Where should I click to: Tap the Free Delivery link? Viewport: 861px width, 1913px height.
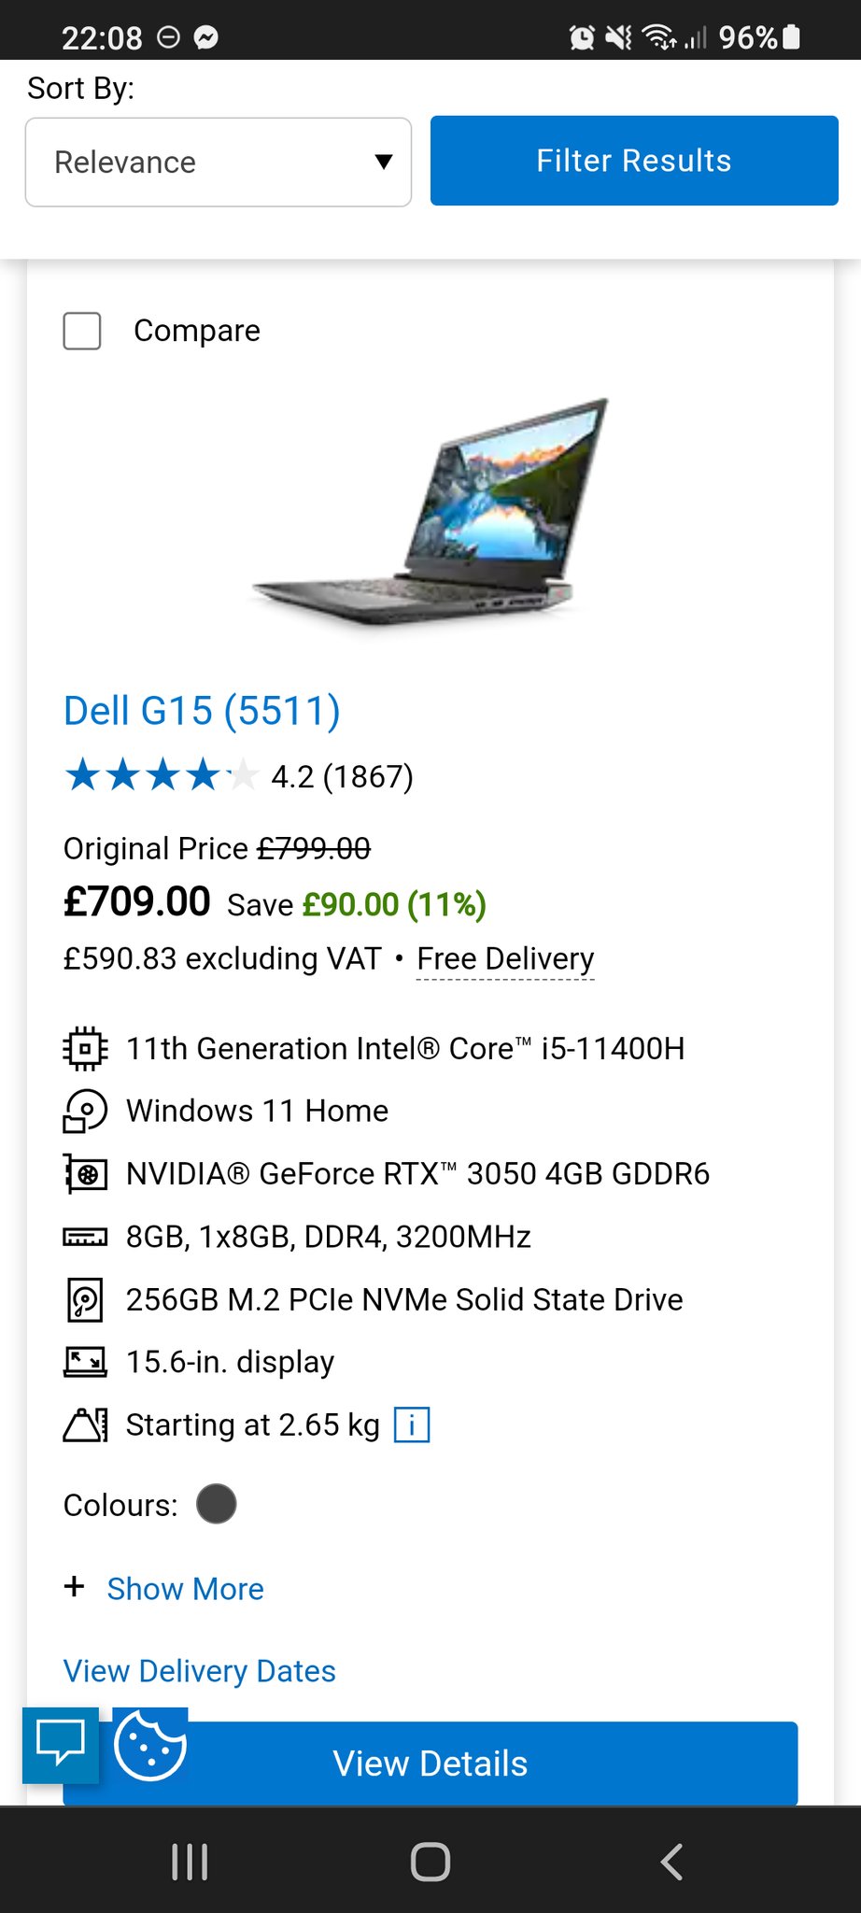505,959
